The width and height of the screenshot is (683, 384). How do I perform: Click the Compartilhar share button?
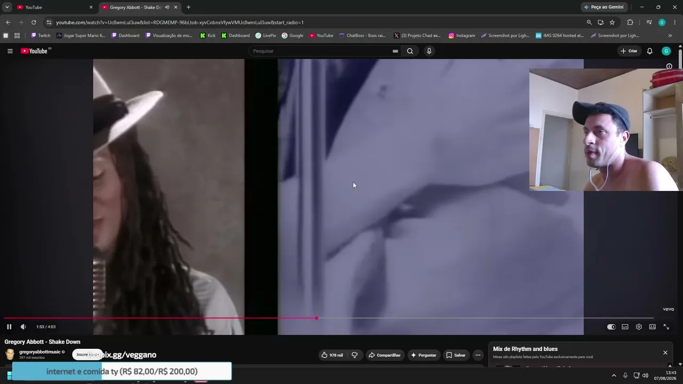point(384,355)
